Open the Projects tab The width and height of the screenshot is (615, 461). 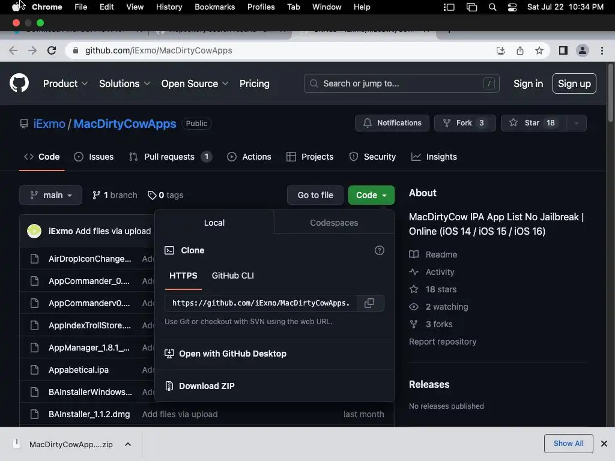point(310,157)
